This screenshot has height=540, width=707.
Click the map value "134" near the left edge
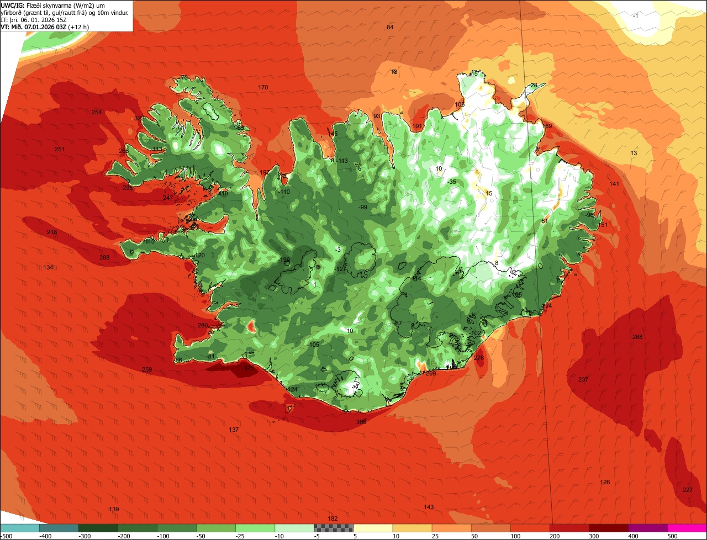click(49, 267)
